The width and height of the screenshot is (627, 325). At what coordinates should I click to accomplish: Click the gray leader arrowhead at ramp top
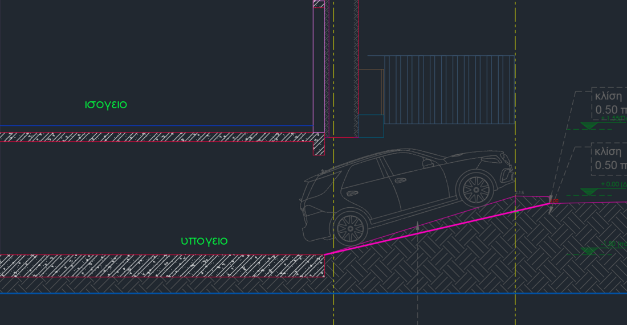(551, 209)
